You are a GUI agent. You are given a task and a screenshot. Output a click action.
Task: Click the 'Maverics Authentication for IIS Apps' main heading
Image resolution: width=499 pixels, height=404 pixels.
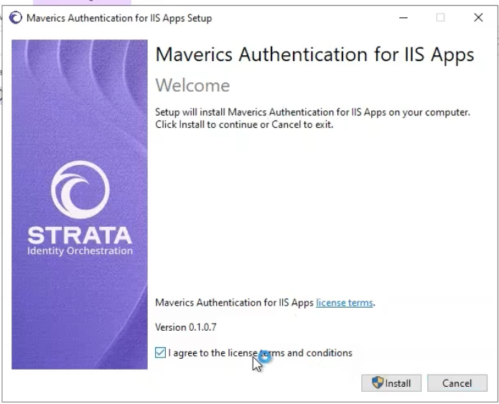[314, 55]
